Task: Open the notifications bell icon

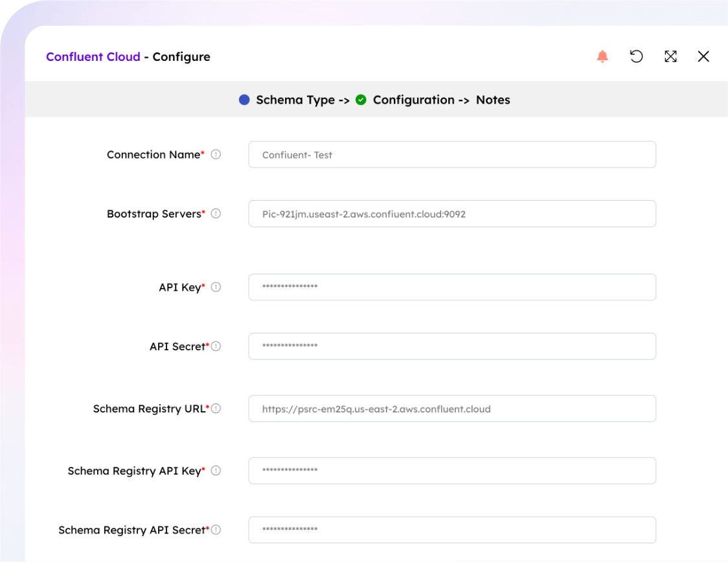Action: click(x=602, y=56)
